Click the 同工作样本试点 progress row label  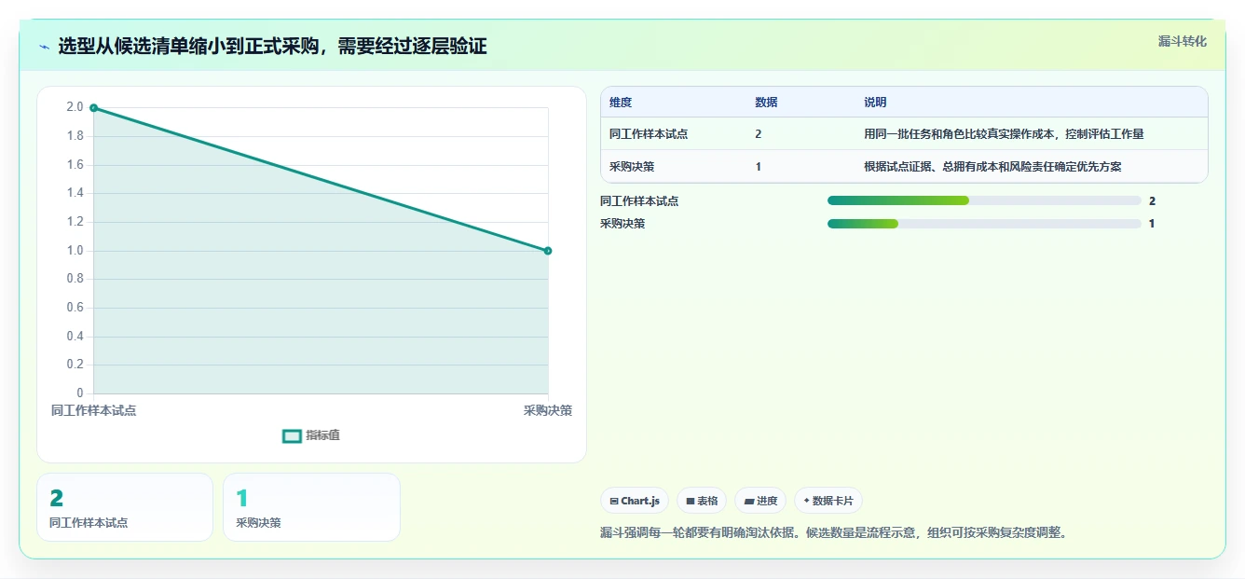pyautogui.click(x=639, y=200)
